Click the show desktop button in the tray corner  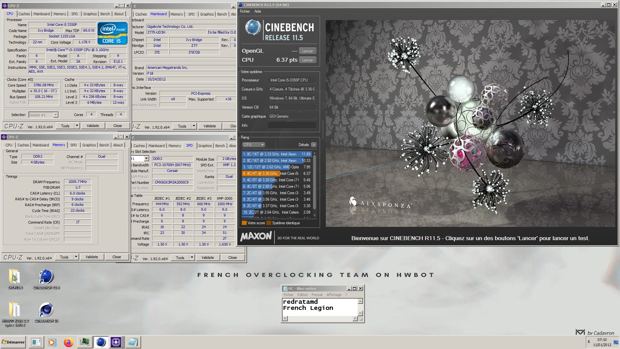pos(616,342)
